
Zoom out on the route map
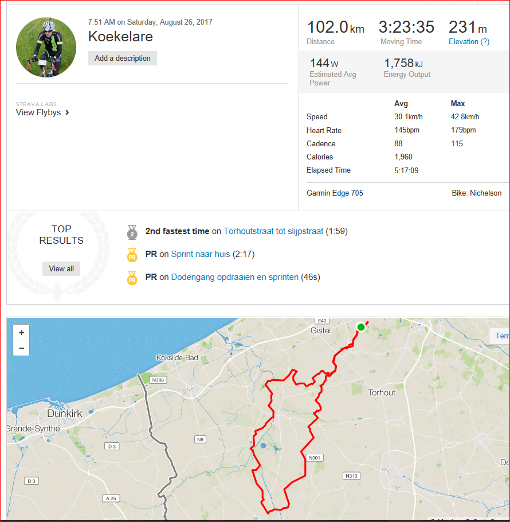[x=21, y=348]
